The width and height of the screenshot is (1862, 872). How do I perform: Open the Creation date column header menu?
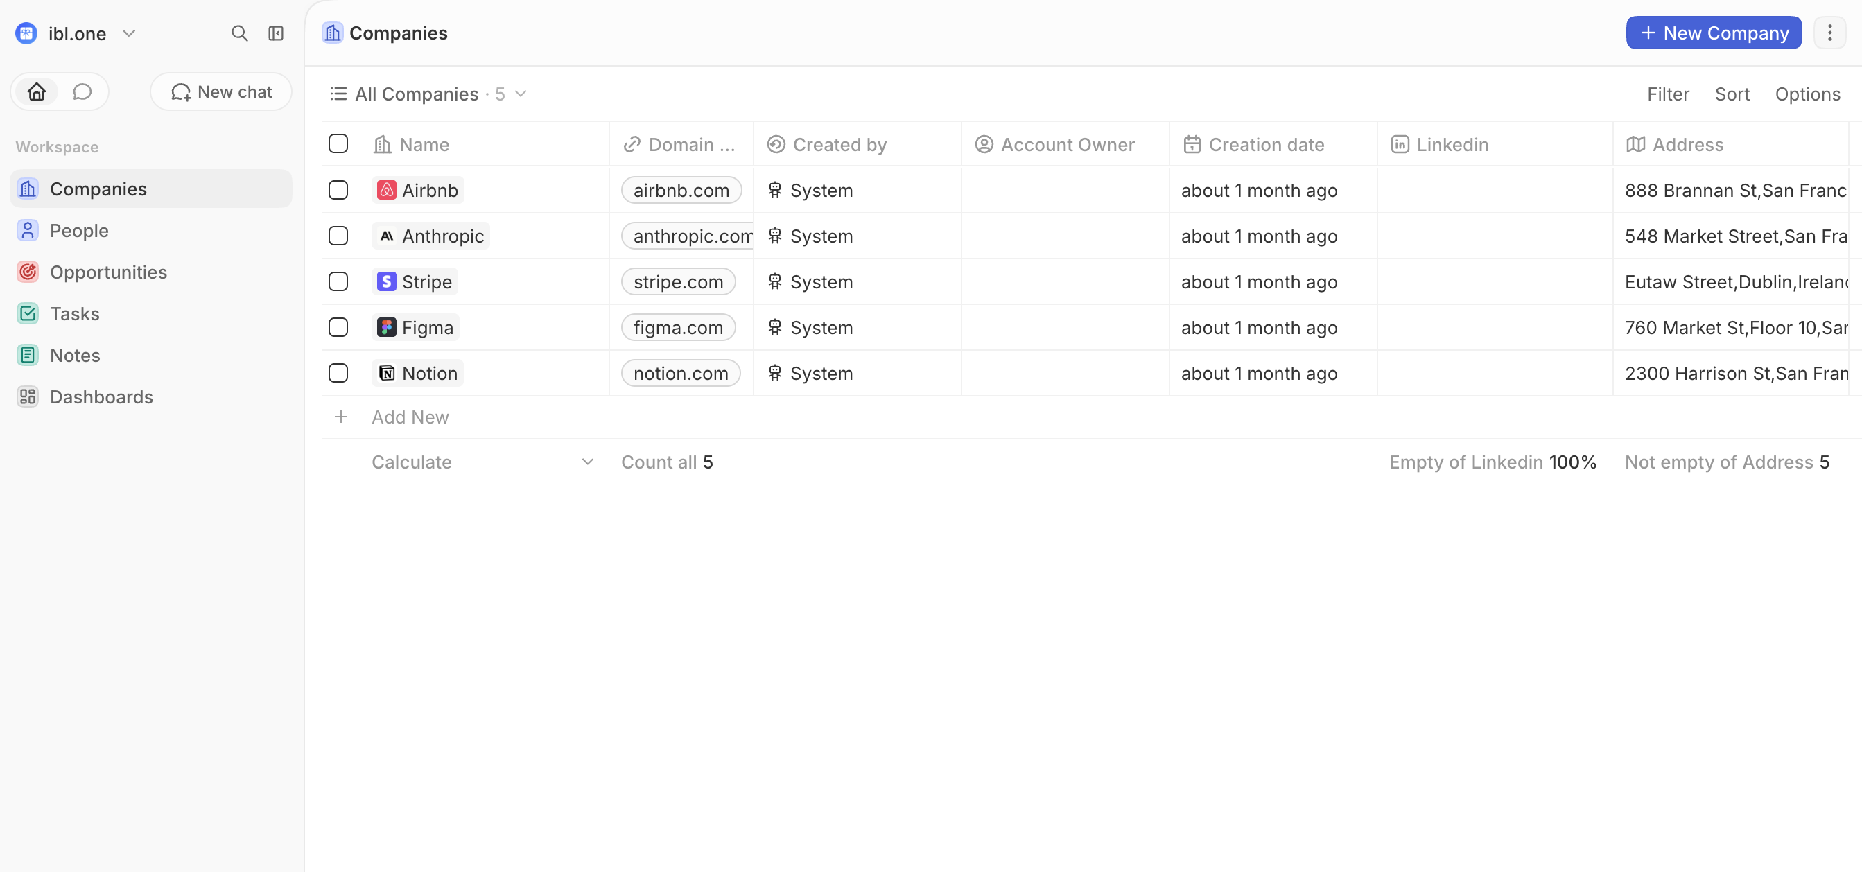(x=1273, y=145)
